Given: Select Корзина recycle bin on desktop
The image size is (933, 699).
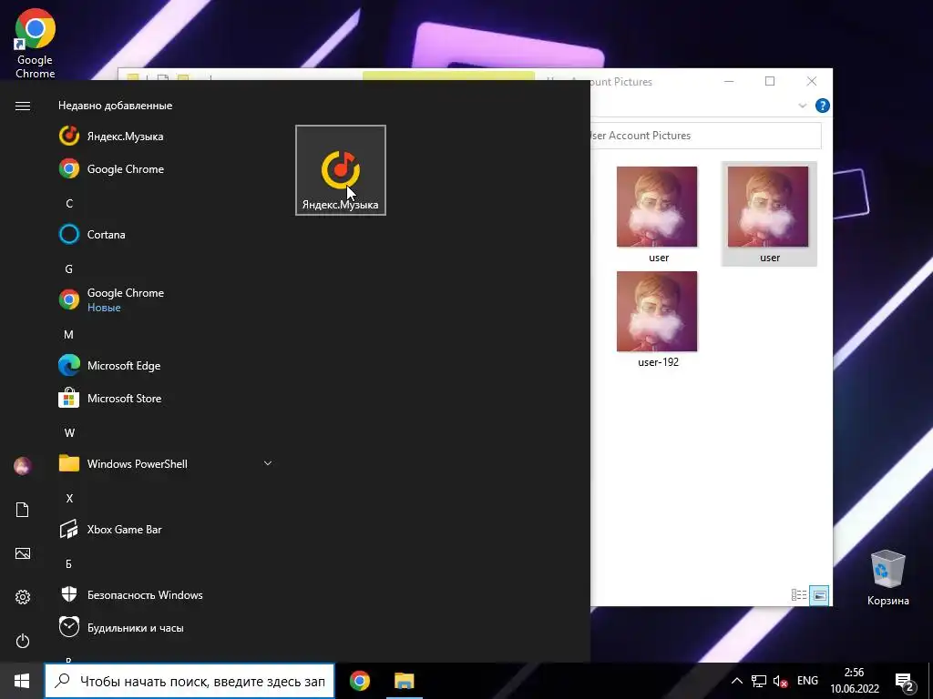Looking at the screenshot, I should tap(887, 578).
